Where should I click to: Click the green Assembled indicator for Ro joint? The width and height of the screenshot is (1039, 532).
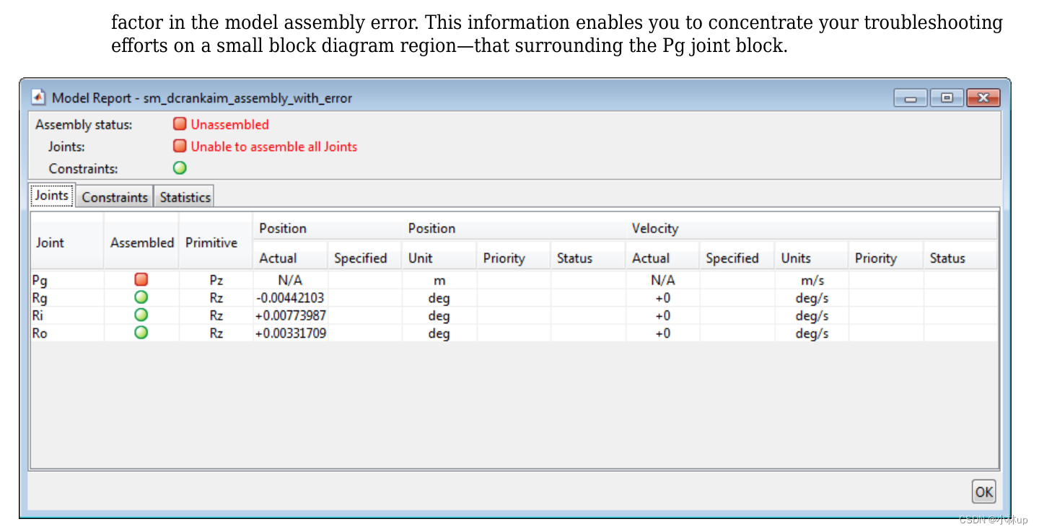[x=141, y=333]
